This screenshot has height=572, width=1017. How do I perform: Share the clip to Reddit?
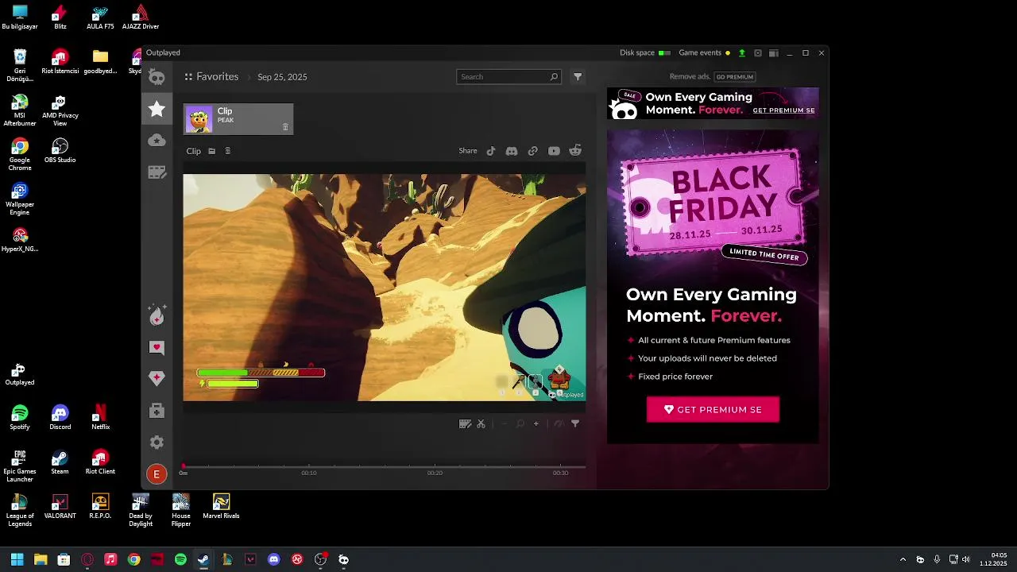[575, 151]
